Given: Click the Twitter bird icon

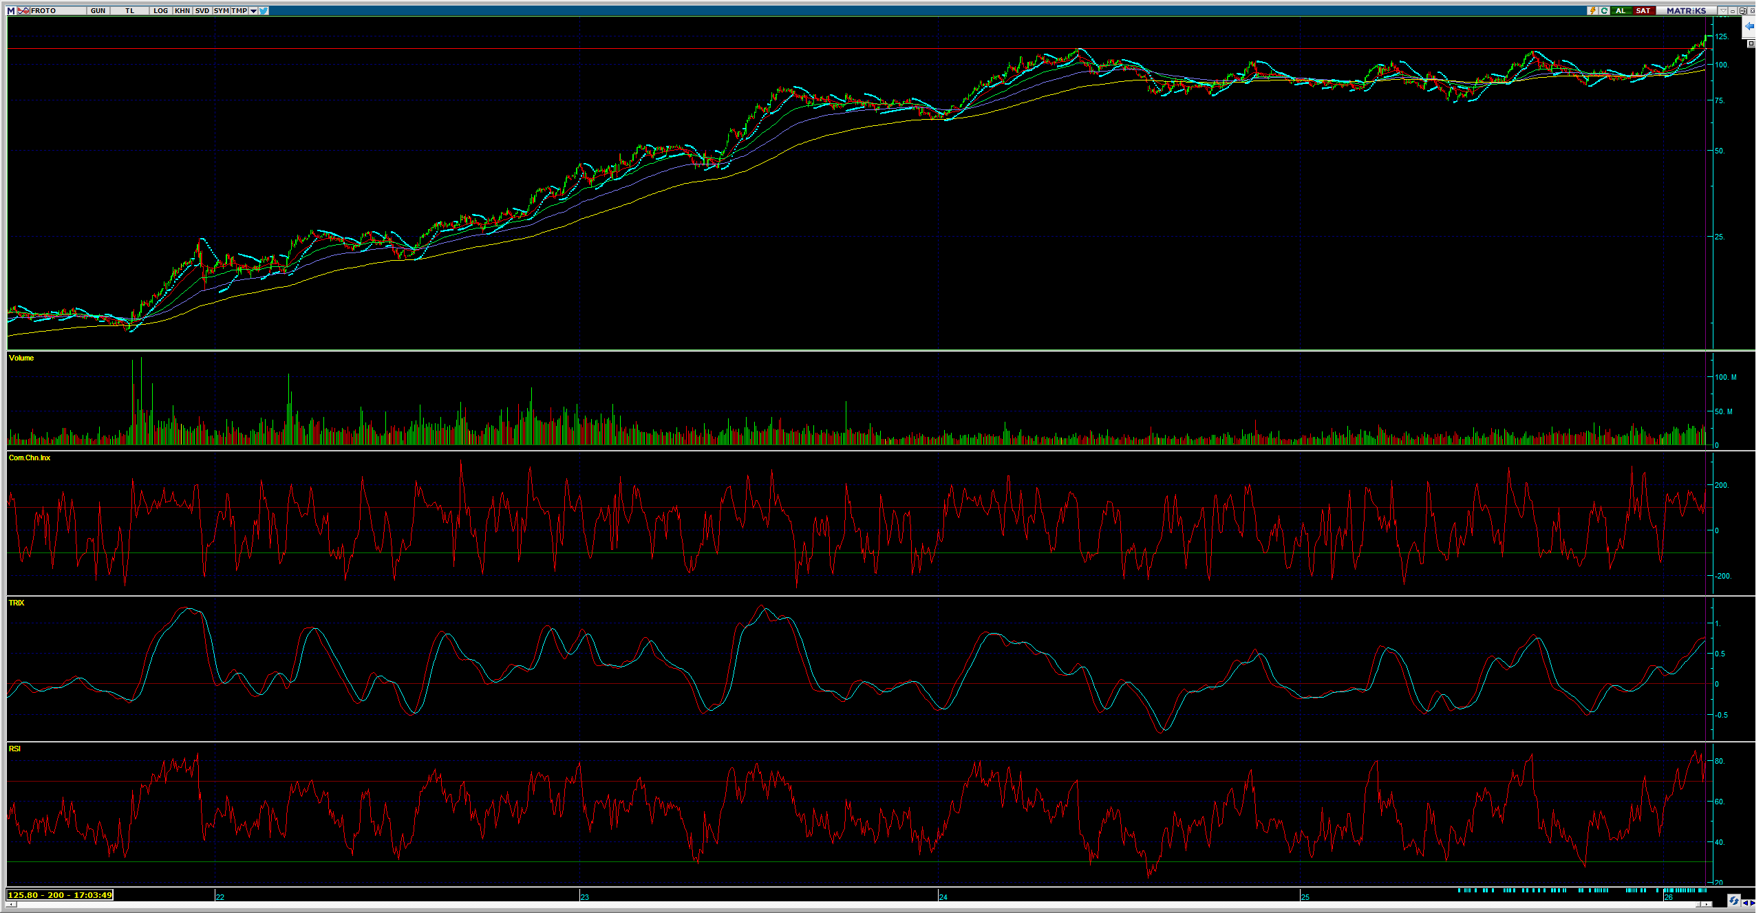Looking at the screenshot, I should click(264, 10).
